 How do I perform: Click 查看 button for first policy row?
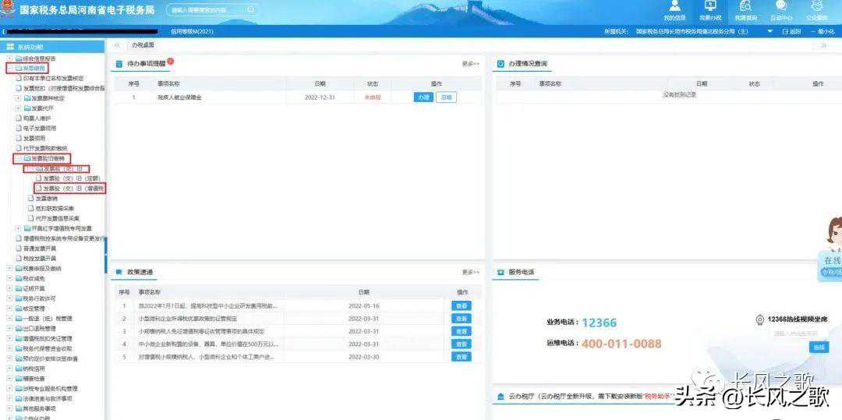tap(462, 305)
